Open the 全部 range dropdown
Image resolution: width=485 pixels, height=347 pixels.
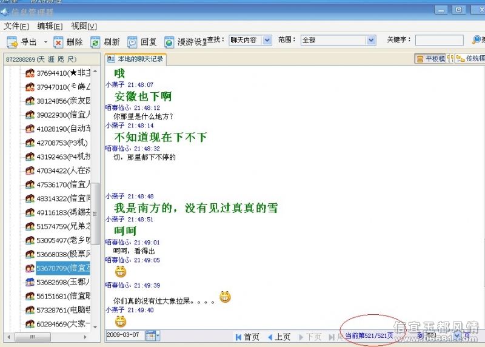371,40
